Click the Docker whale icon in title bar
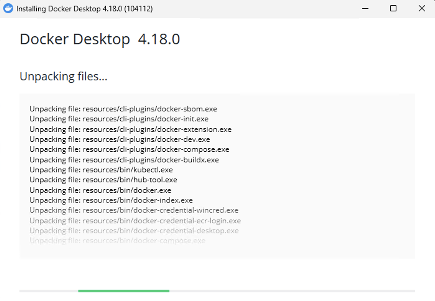 (x=8, y=8)
